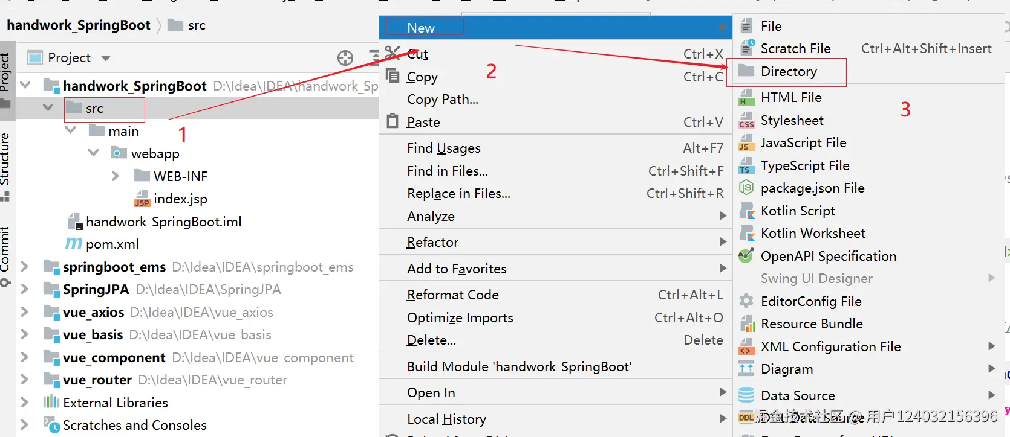Collapse the src folder
1010x437 pixels.
click(48, 108)
